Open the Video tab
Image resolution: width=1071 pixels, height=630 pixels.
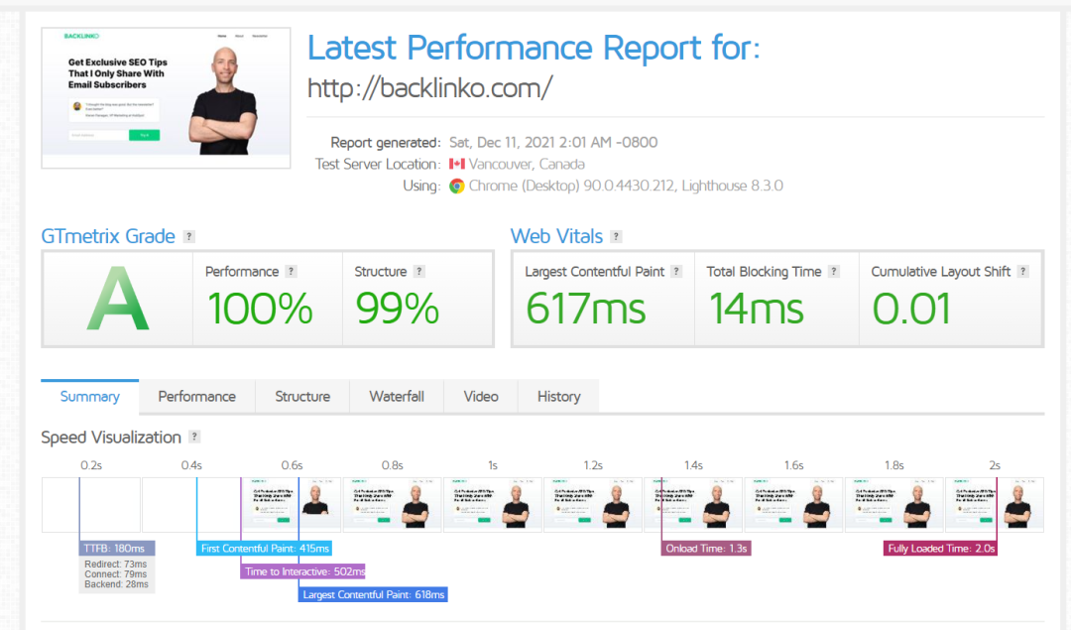click(x=481, y=397)
